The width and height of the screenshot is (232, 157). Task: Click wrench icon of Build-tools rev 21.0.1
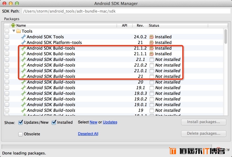[x=24, y=71]
